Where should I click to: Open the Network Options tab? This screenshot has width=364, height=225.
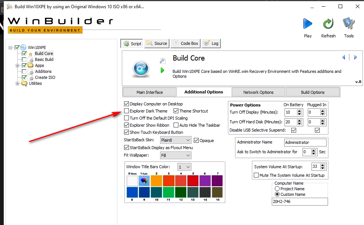258,92
